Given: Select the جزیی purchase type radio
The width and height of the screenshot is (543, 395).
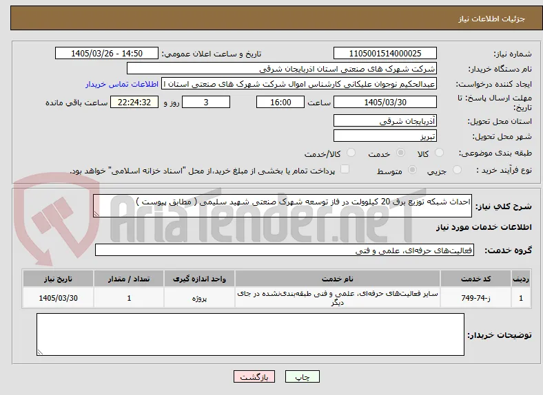Looking at the screenshot, I should 457,169.
